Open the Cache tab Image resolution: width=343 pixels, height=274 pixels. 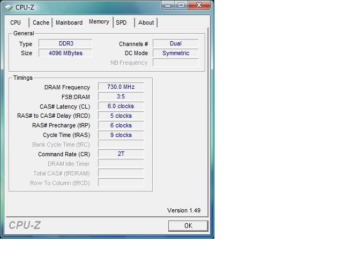click(41, 22)
